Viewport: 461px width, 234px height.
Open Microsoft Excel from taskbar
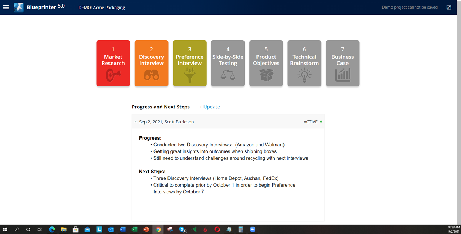click(x=134, y=229)
